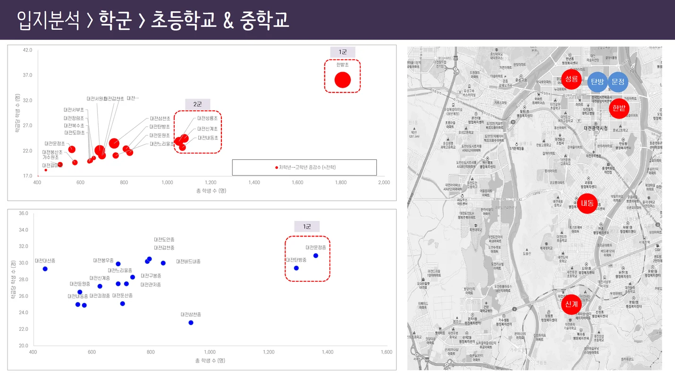The height and width of the screenshot is (377, 675).
Task: Select the 대전대신중 blue data point
Action: coord(45,269)
